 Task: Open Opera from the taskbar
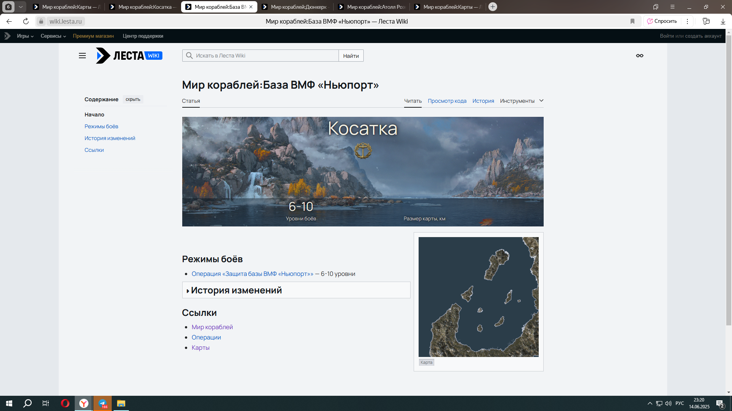[x=65, y=403]
